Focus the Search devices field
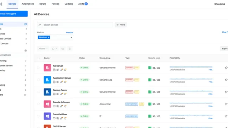 [77, 25]
